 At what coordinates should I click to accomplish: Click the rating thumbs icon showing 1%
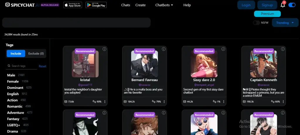(214, 102)
